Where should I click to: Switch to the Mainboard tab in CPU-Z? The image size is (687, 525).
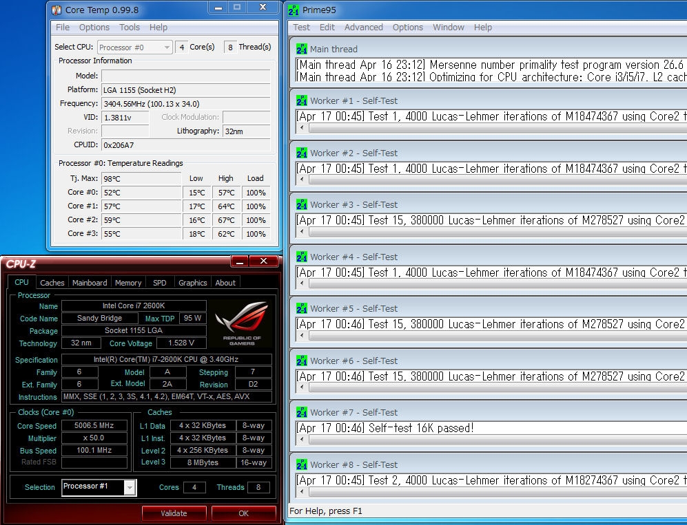(90, 283)
